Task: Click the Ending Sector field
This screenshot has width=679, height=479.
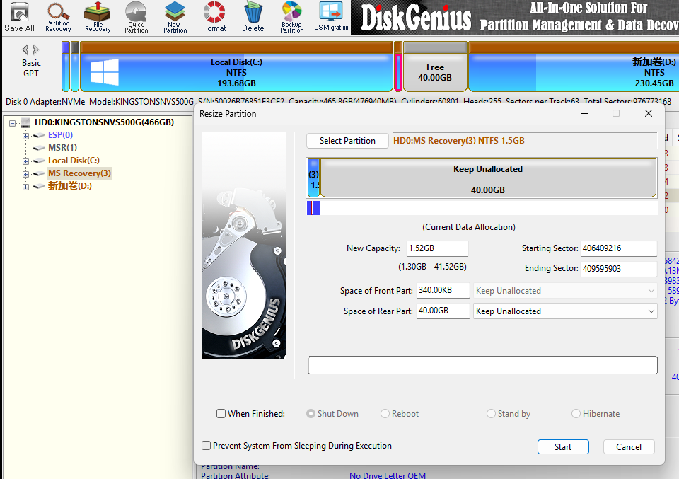Action: tap(618, 269)
